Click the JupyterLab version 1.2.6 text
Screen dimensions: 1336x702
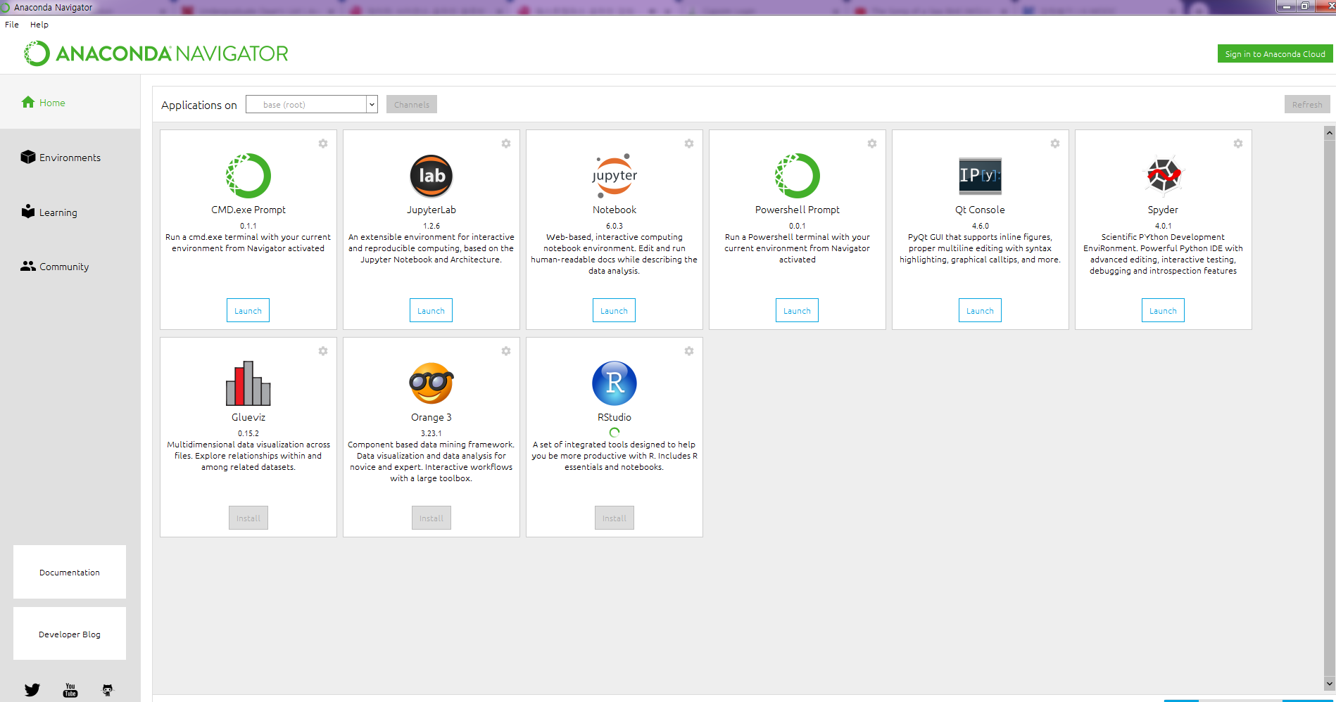[431, 226]
